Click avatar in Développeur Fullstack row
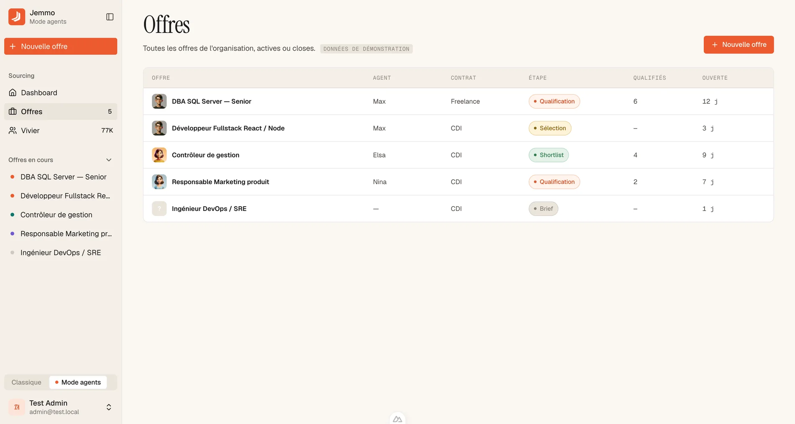795x424 pixels. (x=159, y=128)
